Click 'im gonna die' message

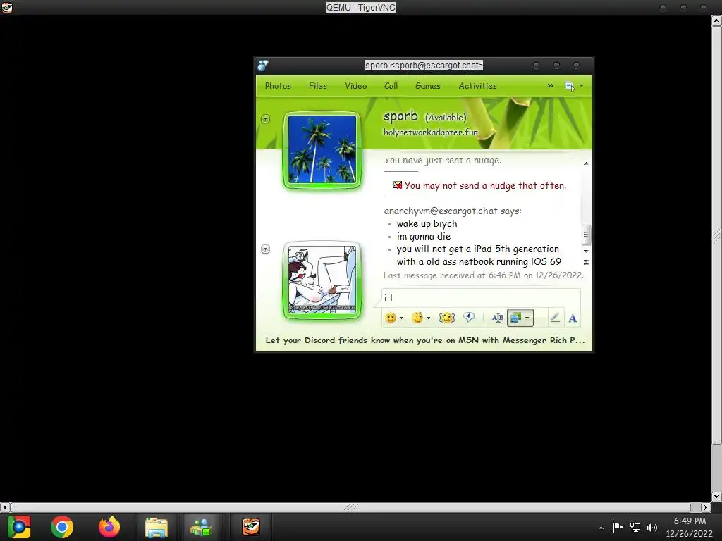[424, 237]
